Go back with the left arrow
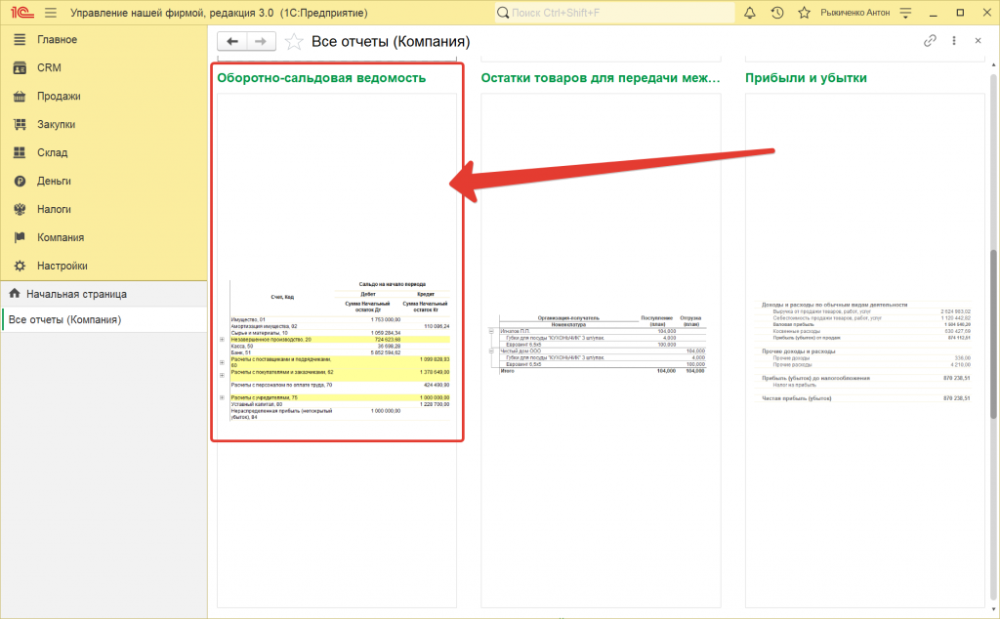Viewport: 1000px width, 619px height. (232, 42)
